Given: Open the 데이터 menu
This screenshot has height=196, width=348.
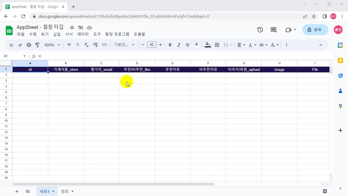Looking at the screenshot, I should 83,34.
